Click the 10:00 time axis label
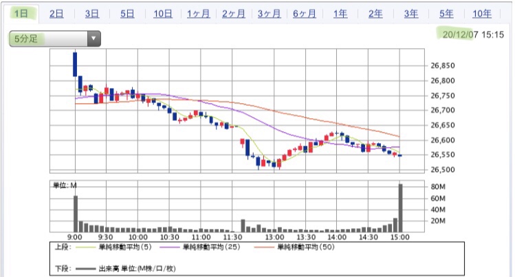This screenshot has width=515, height=277. pyautogui.click(x=138, y=237)
